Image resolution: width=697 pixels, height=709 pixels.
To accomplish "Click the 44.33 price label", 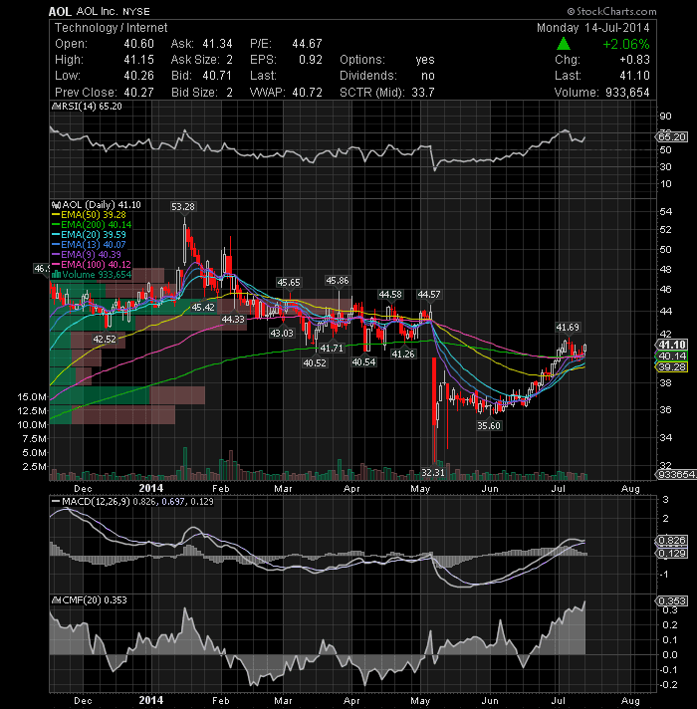I will (x=233, y=320).
